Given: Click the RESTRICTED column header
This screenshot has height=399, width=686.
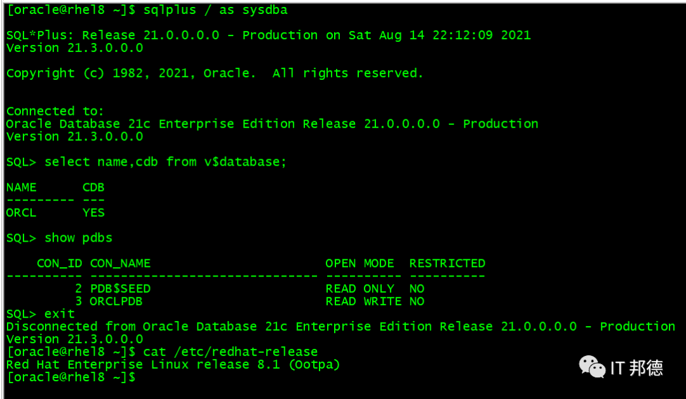Looking at the screenshot, I should [447, 263].
